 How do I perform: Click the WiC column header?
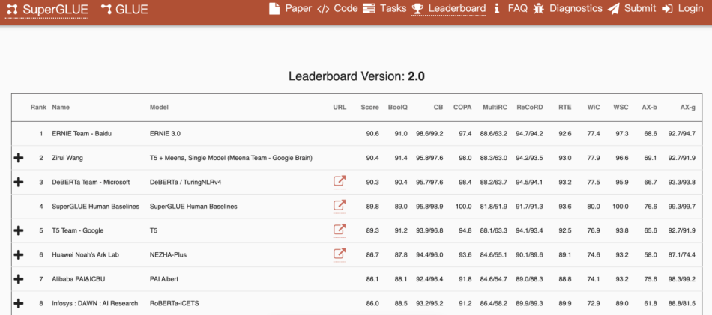pos(594,108)
